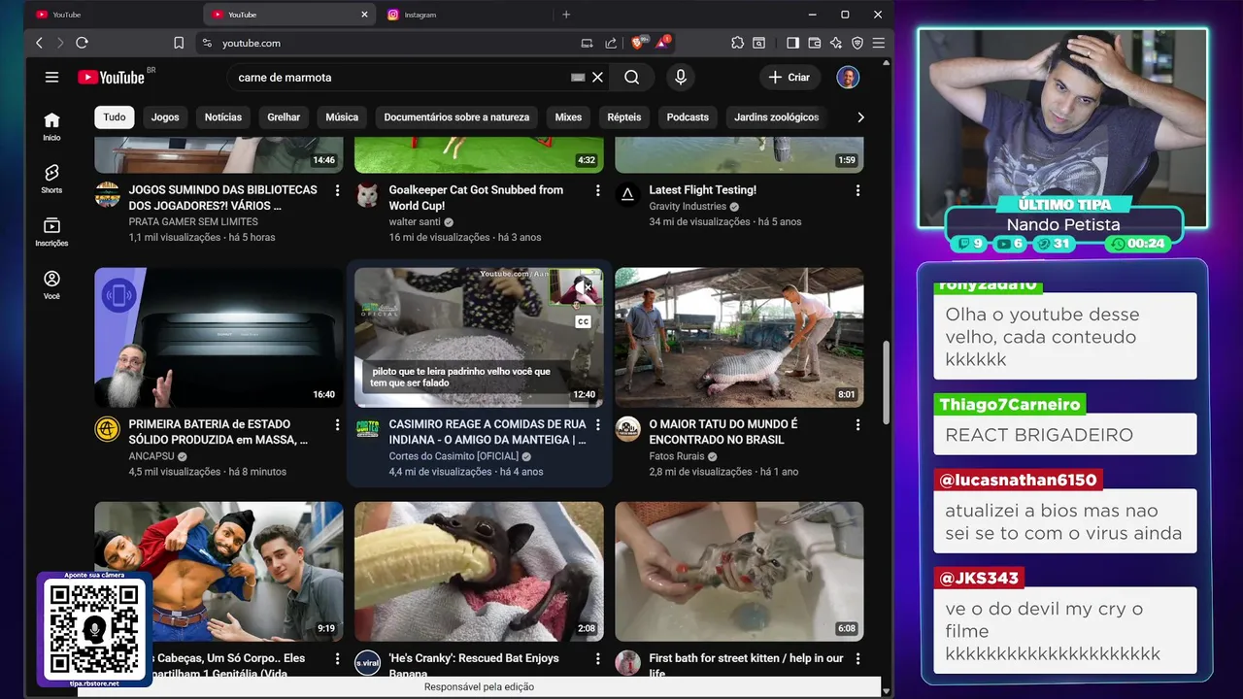Go to YouTube home via the logo

point(111,78)
